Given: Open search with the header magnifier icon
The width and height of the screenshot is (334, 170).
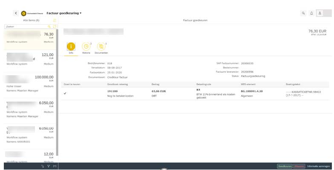Looking at the screenshot, I should tap(303, 13).
